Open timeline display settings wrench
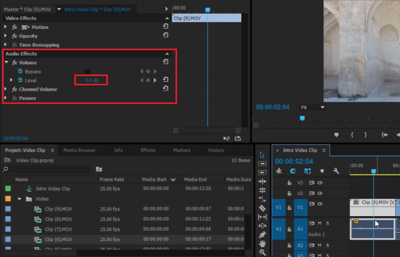The width and height of the screenshot is (400, 257). tap(336, 171)
